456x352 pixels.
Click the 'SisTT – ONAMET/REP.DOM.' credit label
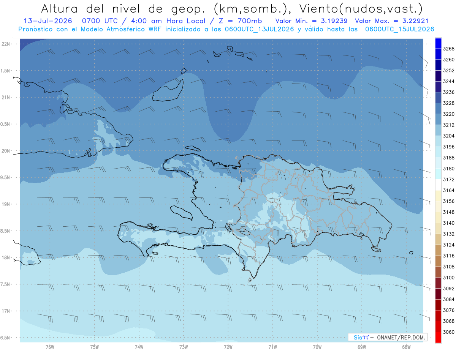coord(387,337)
